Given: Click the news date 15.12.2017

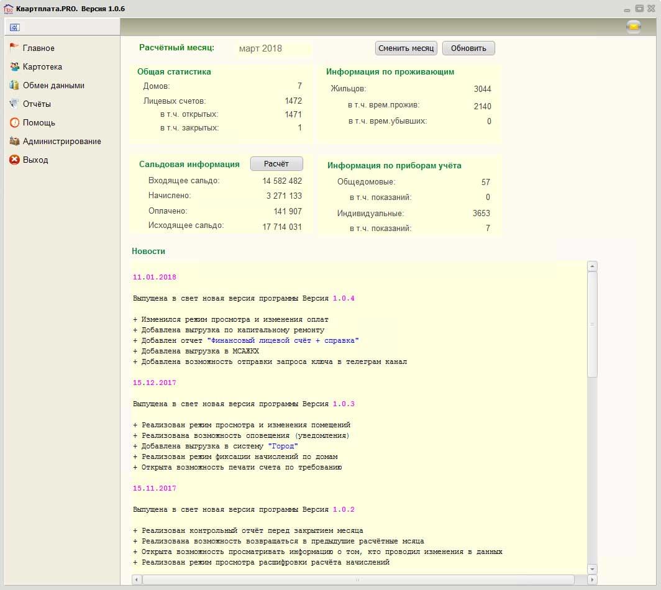Looking at the screenshot, I should click(x=155, y=383).
